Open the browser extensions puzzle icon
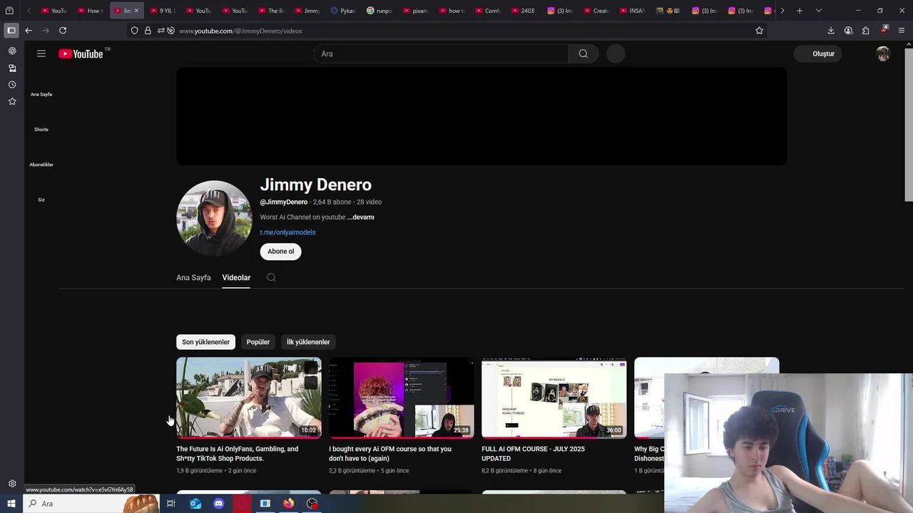Image resolution: width=913 pixels, height=513 pixels. click(865, 31)
